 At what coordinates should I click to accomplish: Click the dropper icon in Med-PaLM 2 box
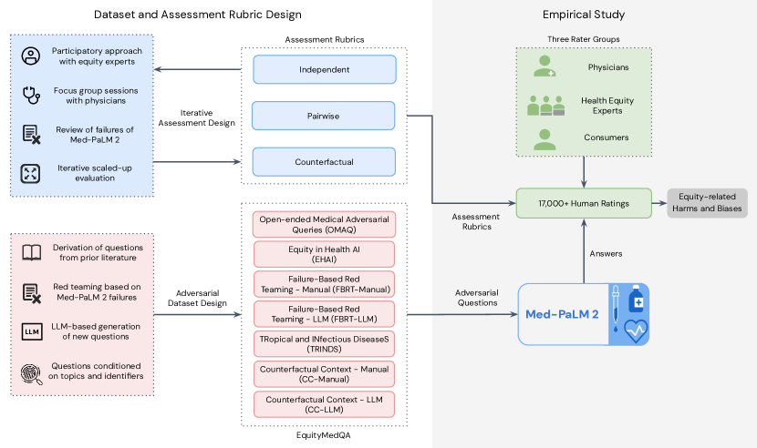[616, 308]
